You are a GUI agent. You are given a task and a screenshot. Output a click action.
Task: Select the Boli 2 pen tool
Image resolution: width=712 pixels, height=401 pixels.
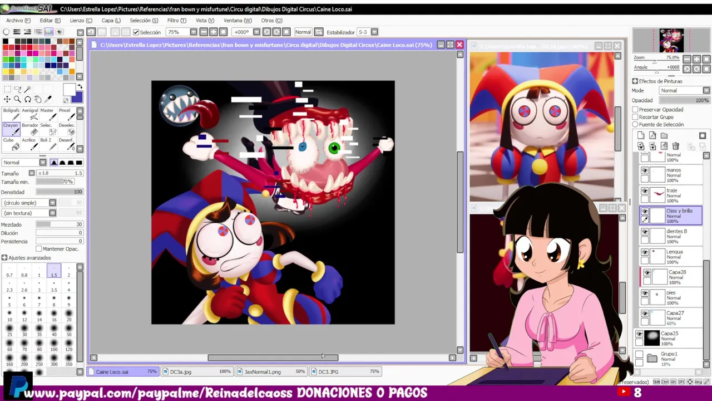coord(48,144)
